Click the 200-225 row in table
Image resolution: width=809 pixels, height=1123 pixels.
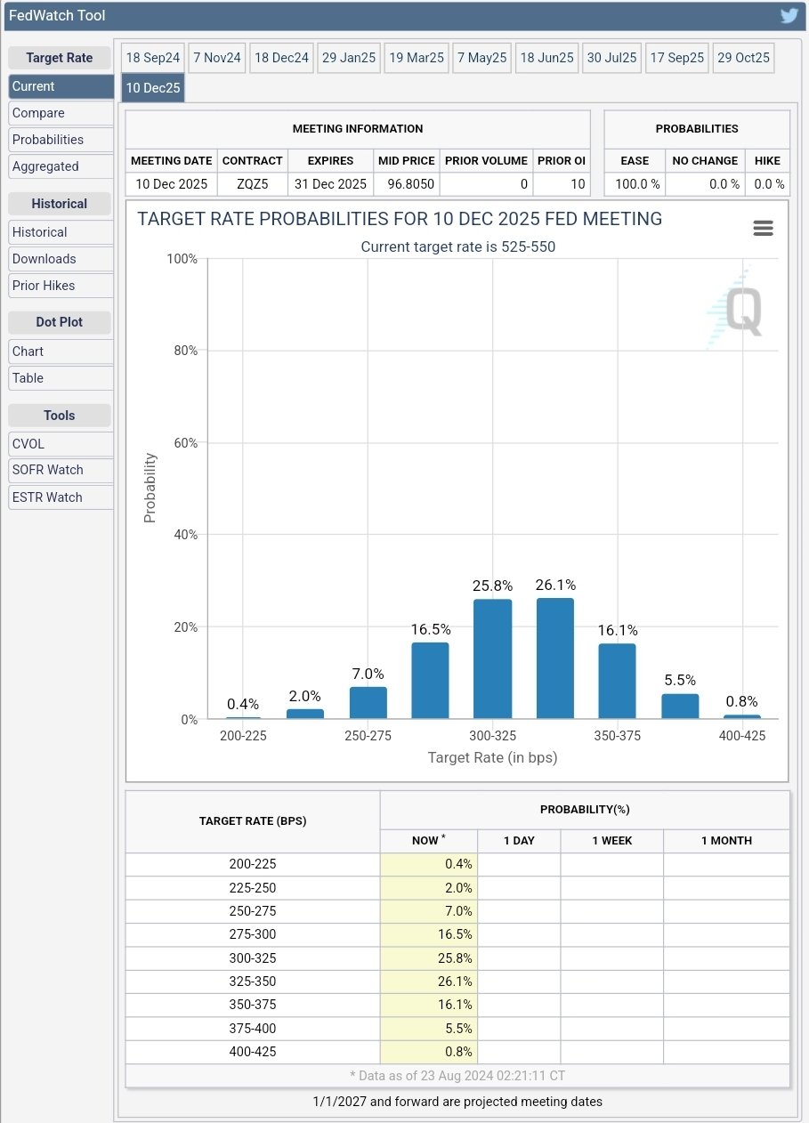coord(457,864)
